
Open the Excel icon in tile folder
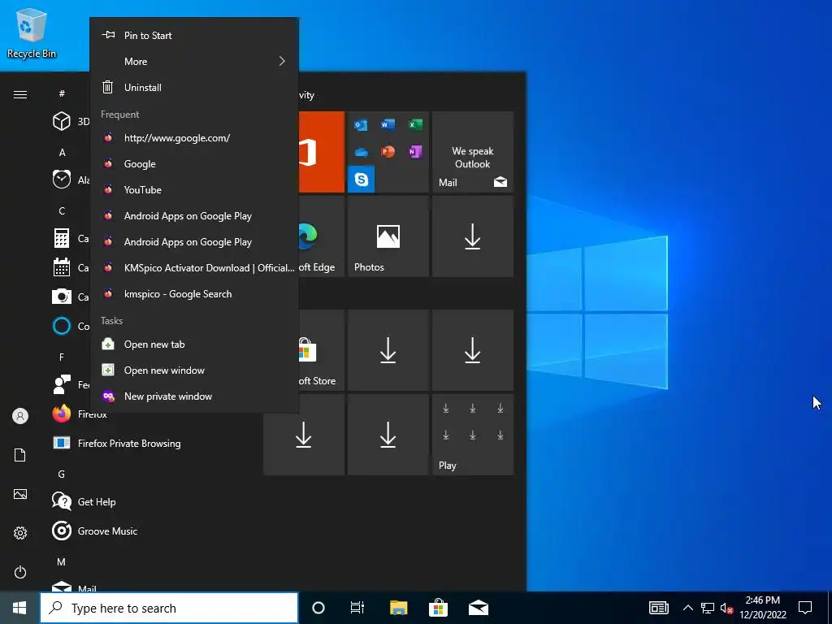click(x=415, y=124)
